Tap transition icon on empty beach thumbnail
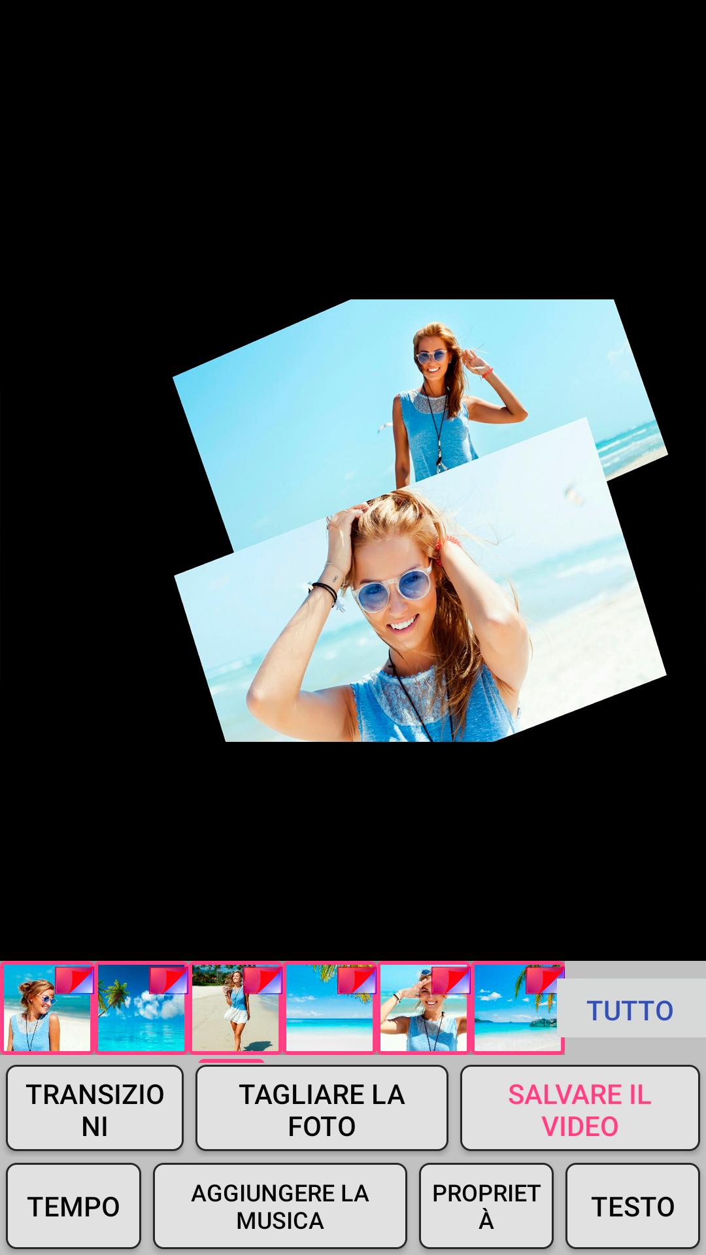The image size is (706, 1255). coord(356,980)
